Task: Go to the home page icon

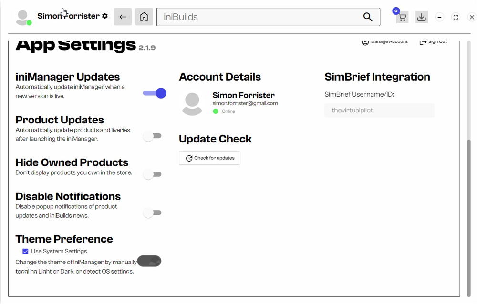Action: [144, 17]
